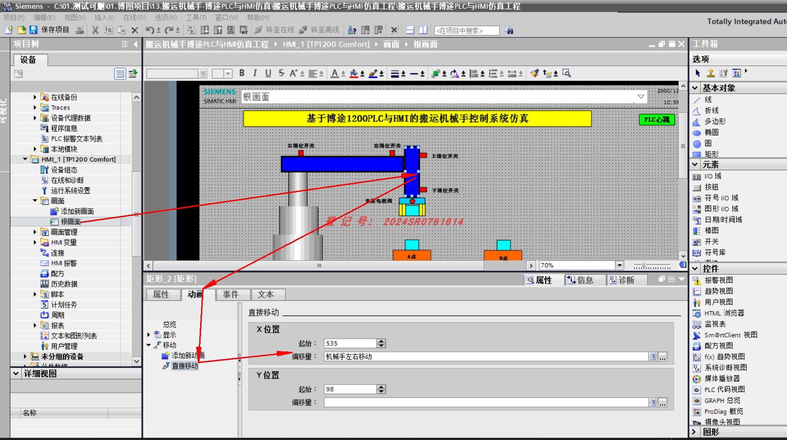Viewport: 787px width, 440px height.
Task: Click 转至在线 go online button
Action: click(274, 30)
